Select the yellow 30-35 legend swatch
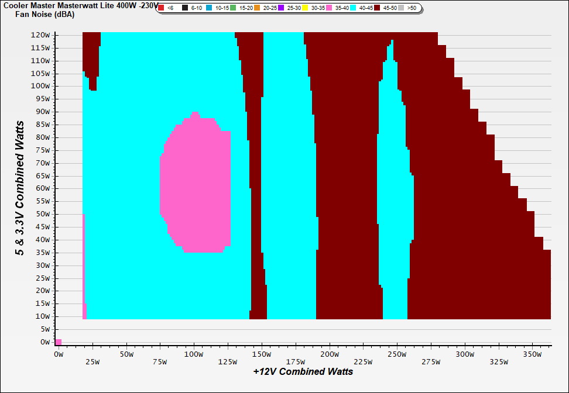The height and width of the screenshot is (393, 569). point(305,8)
